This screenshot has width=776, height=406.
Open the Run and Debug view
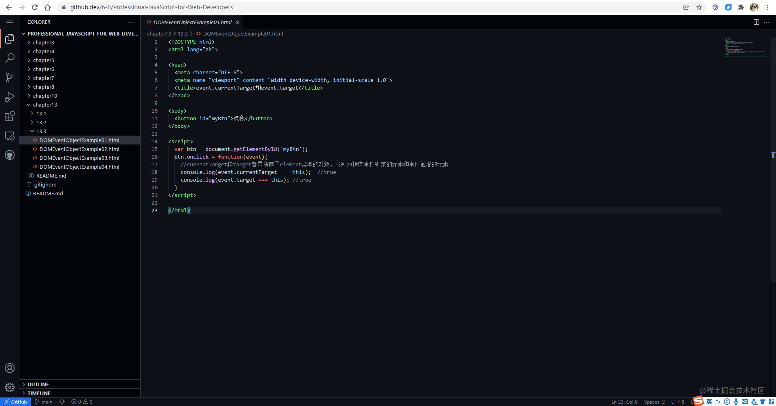click(10, 97)
